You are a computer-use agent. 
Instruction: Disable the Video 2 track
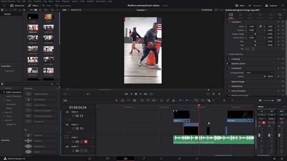point(82,128)
